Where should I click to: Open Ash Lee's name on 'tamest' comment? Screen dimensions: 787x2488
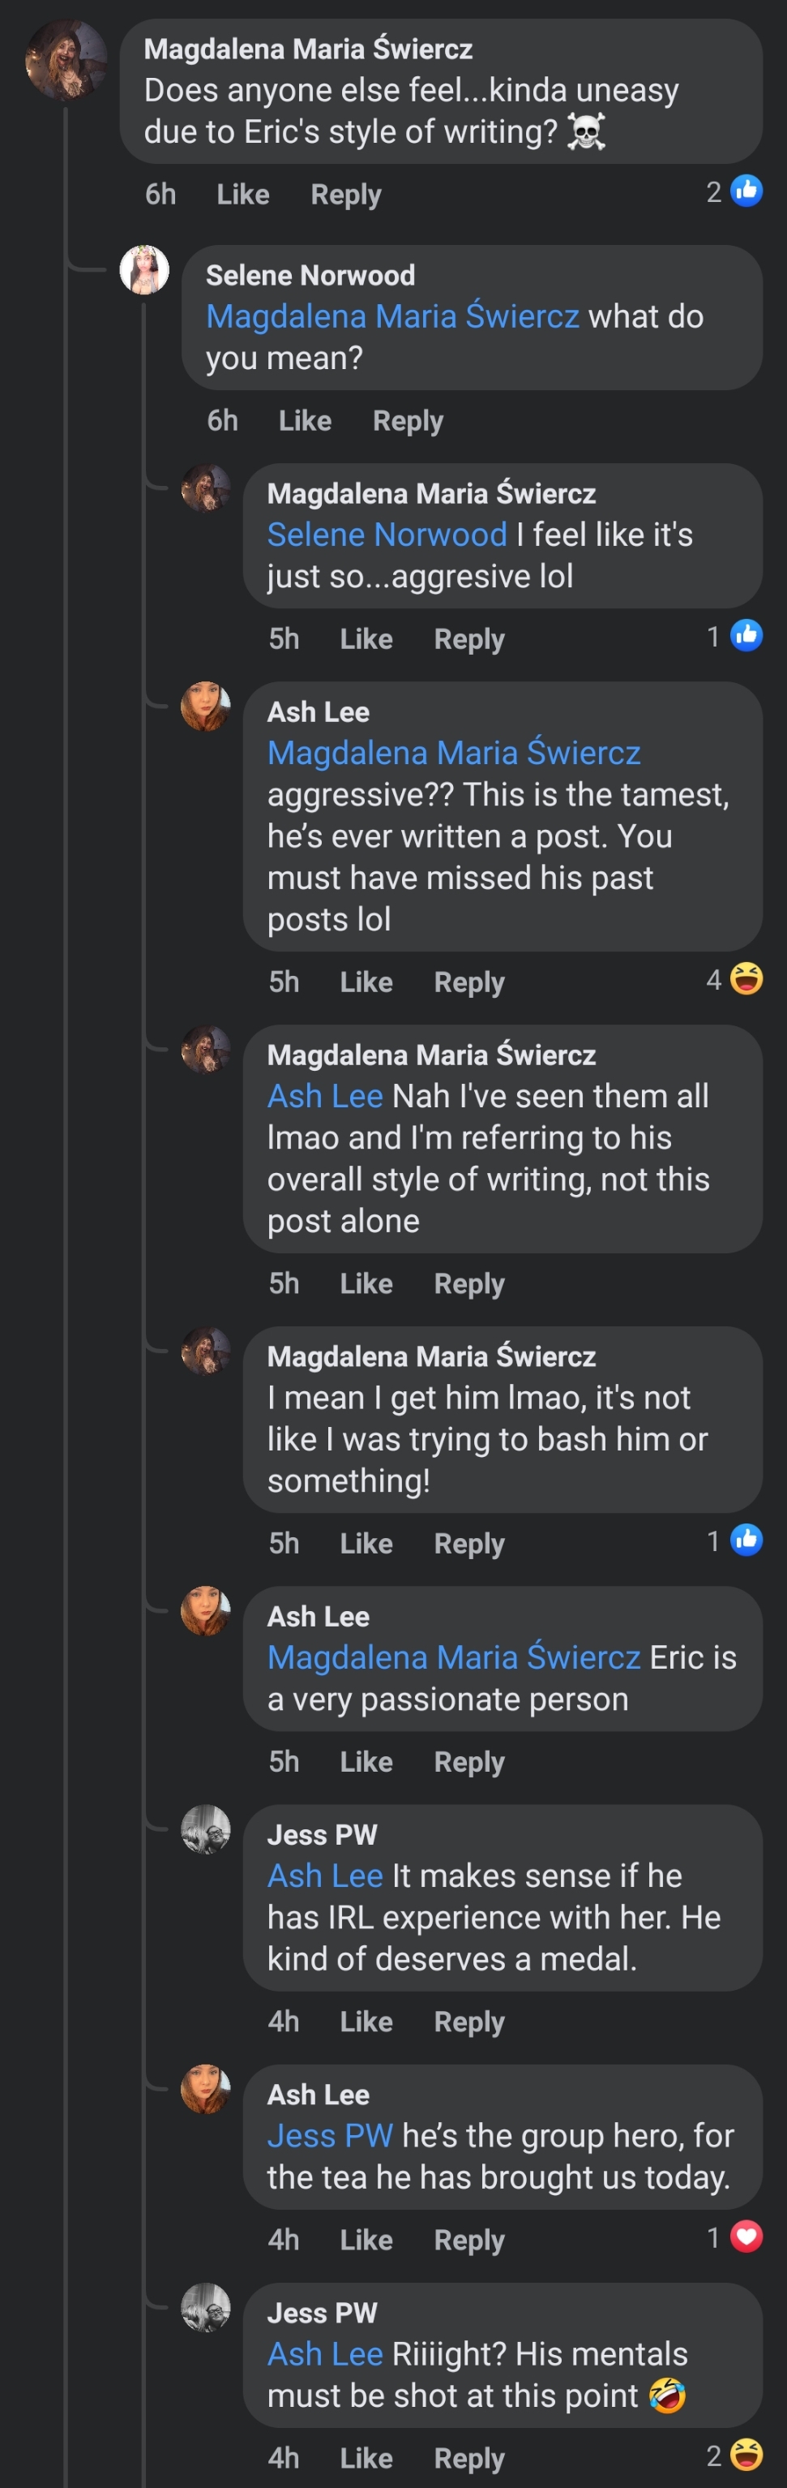click(319, 713)
